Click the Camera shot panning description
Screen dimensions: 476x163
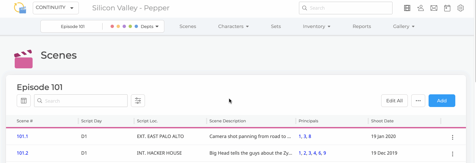click(250, 136)
